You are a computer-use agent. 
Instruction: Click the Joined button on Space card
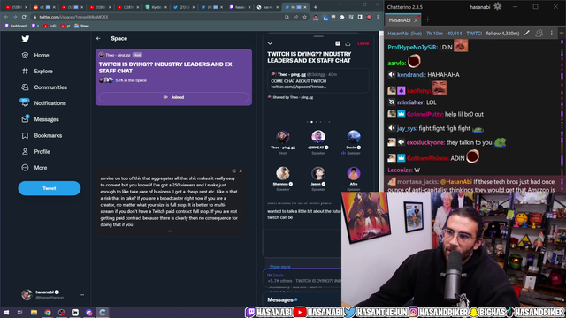[173, 97]
